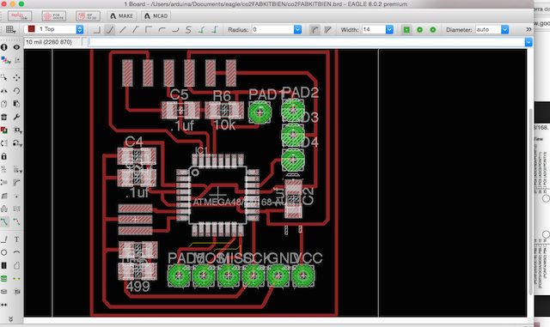
Task: Select the straight diagonal wire bend style
Action: (123, 30)
